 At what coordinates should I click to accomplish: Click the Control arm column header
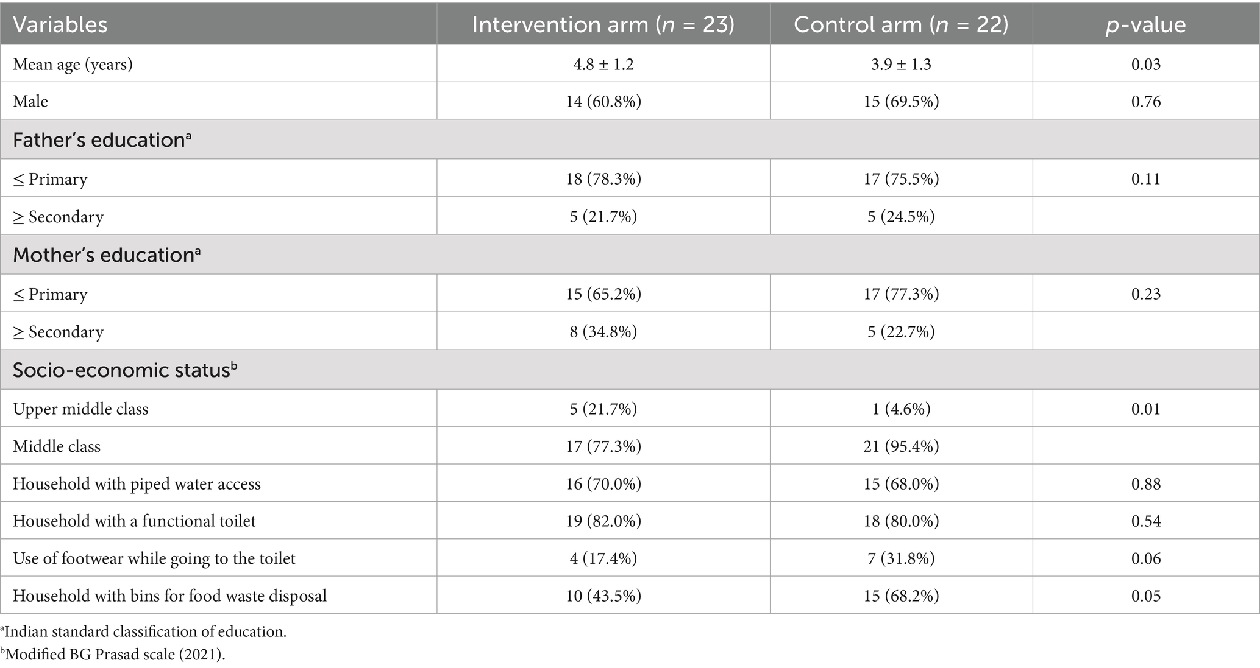[x=901, y=24]
